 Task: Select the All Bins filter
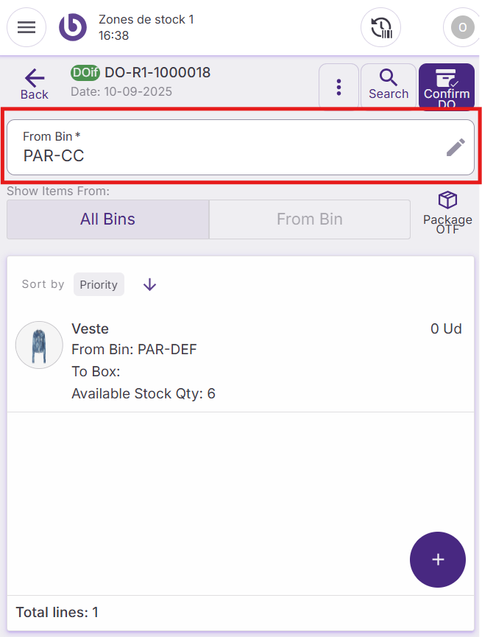[x=107, y=219]
